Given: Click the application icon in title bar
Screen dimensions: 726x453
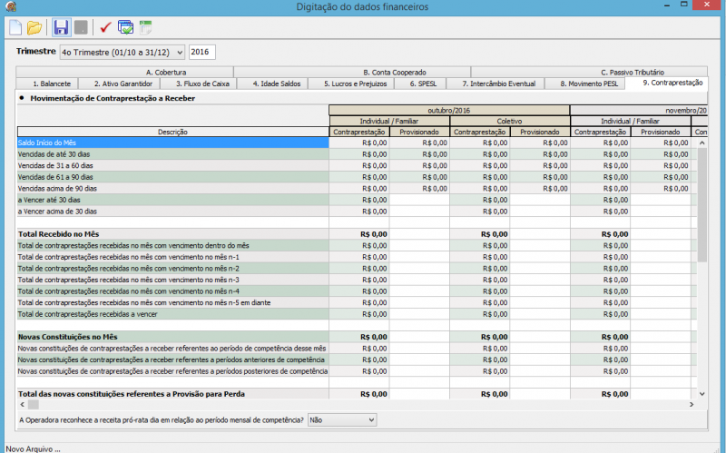Looking at the screenshot, I should click(x=11, y=6).
